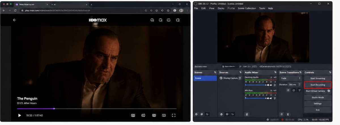Adjust the Desktop Audio volume slider
340x125 pixels.
pyautogui.click(x=256, y=85)
